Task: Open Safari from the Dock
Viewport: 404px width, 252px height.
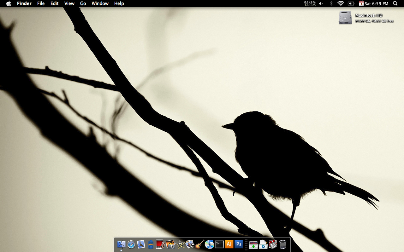Action: [131, 244]
